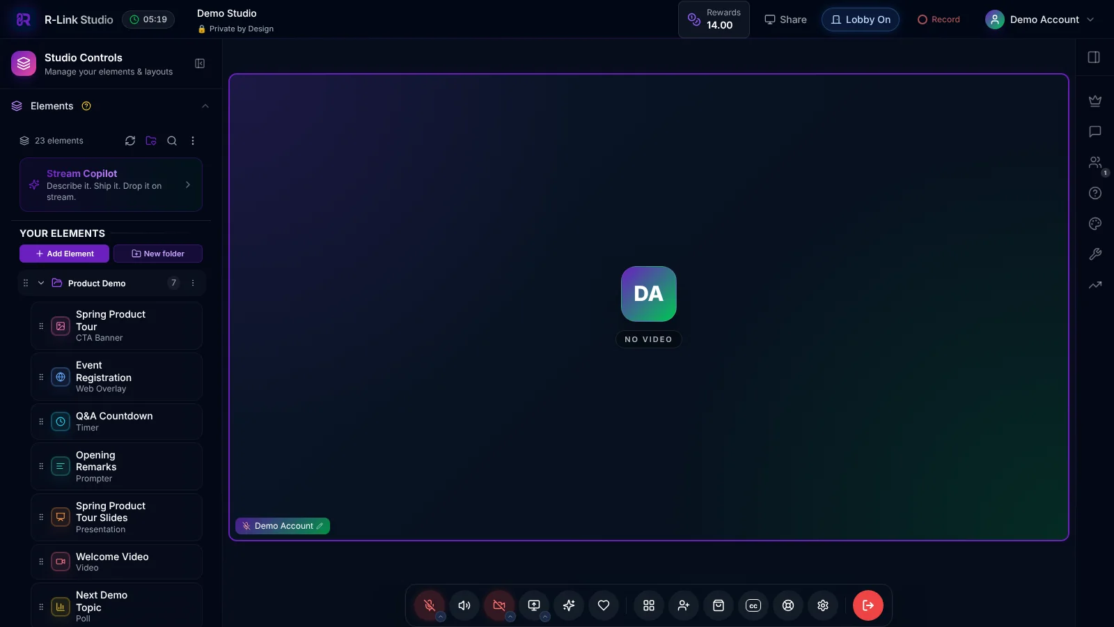Open the chat panel icon
This screenshot has width=1114, height=627.
pos(1095,132)
